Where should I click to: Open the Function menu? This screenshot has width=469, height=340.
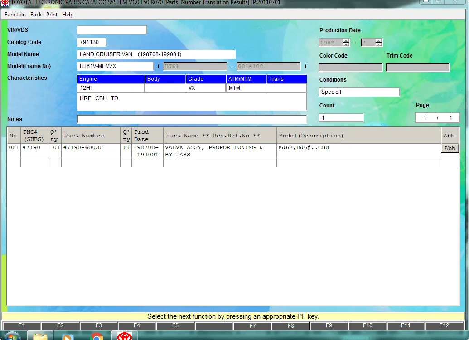coord(15,15)
